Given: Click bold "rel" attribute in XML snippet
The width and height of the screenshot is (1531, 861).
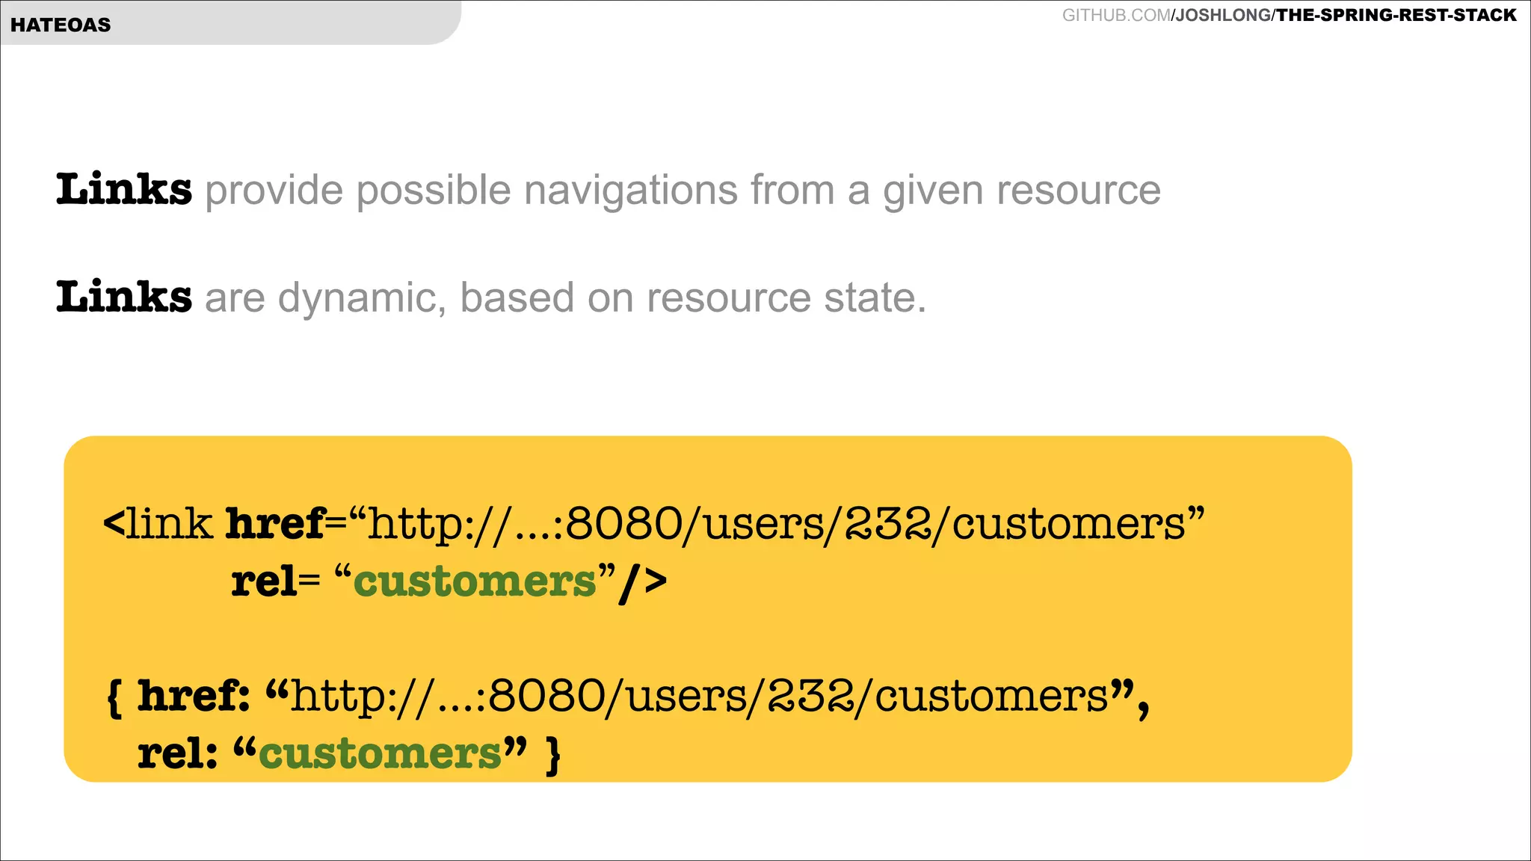Looking at the screenshot, I should (264, 581).
